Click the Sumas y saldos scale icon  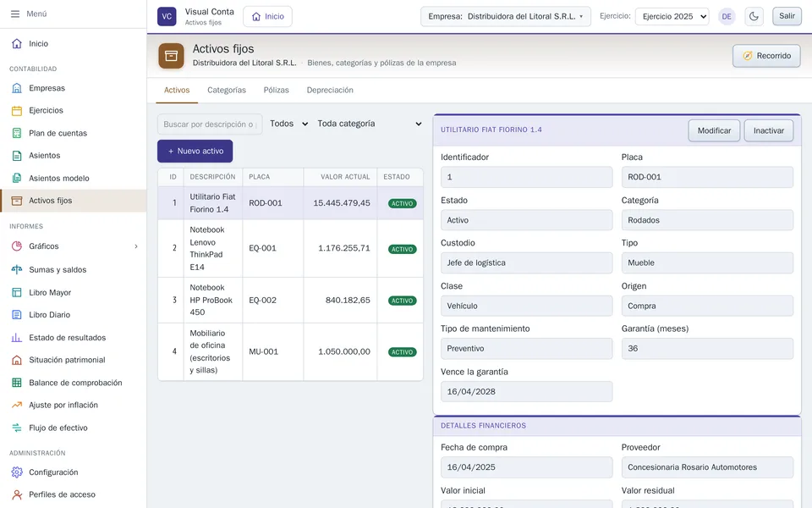point(17,269)
